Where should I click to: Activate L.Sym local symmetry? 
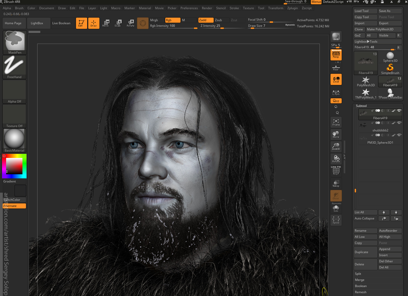[336, 92]
